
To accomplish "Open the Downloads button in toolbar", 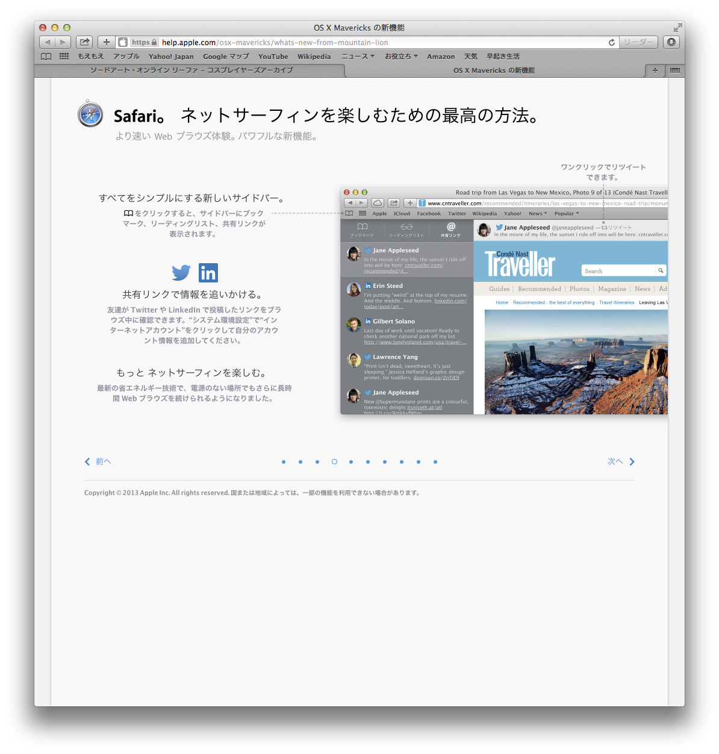I will [x=671, y=42].
